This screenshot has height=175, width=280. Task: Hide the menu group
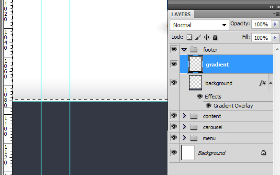[x=174, y=138]
